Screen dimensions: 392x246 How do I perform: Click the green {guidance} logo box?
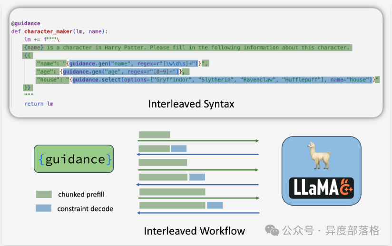[74, 159]
